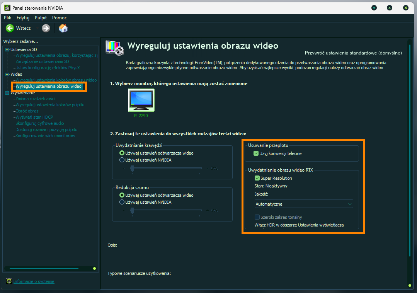
Task: Click the system information icon at bottom
Action: [9, 281]
